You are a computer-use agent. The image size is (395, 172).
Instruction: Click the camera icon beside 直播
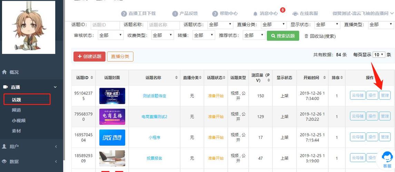(5, 87)
